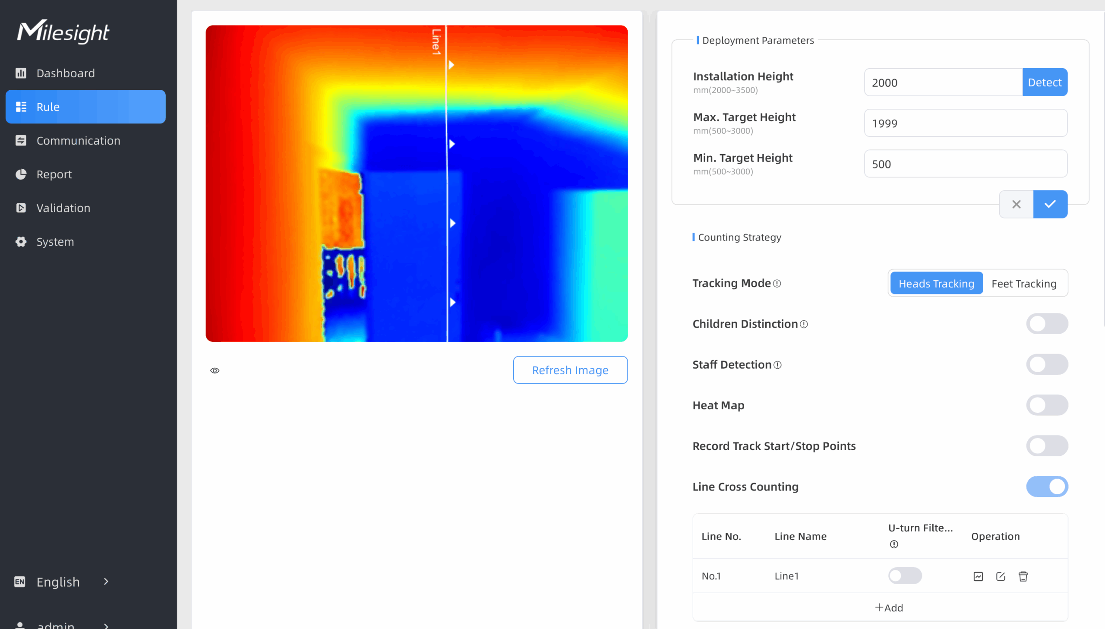
Task: Select Heads Tracking mode
Action: pos(936,283)
